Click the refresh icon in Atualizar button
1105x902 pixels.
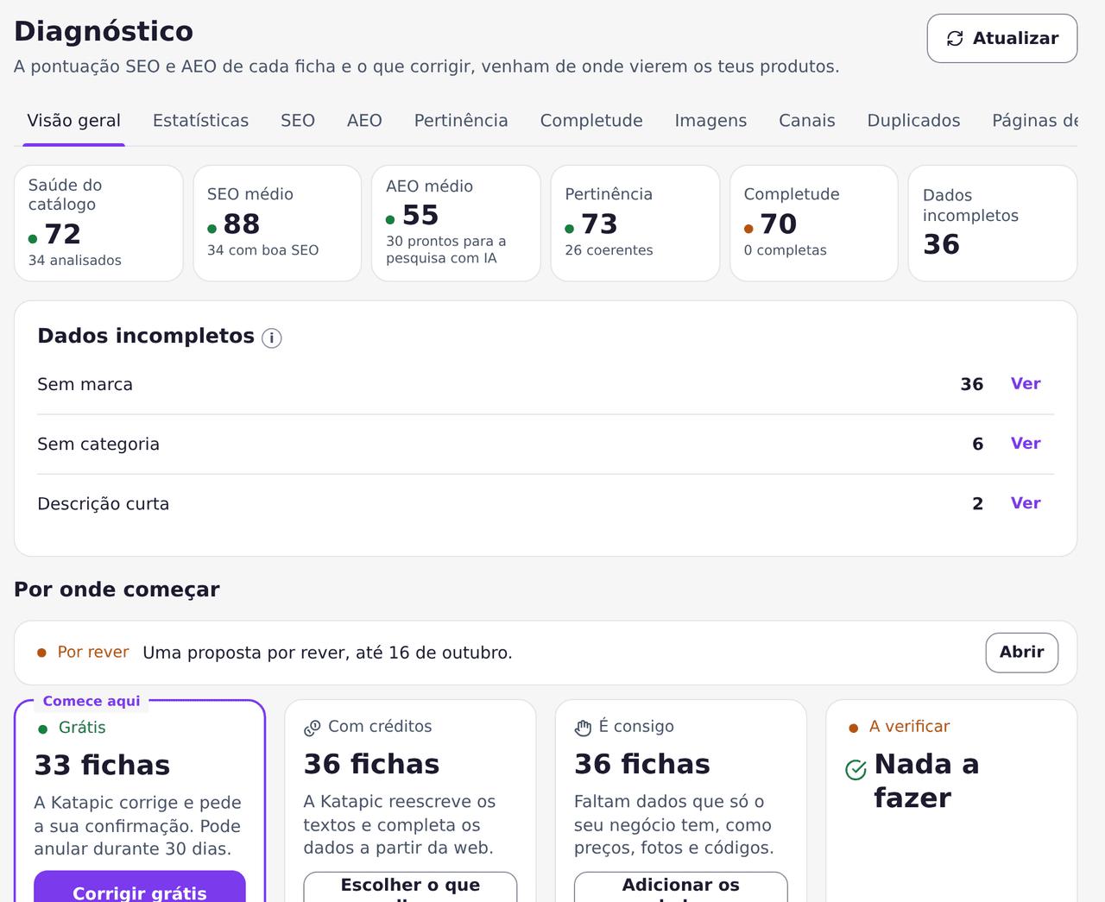click(955, 38)
